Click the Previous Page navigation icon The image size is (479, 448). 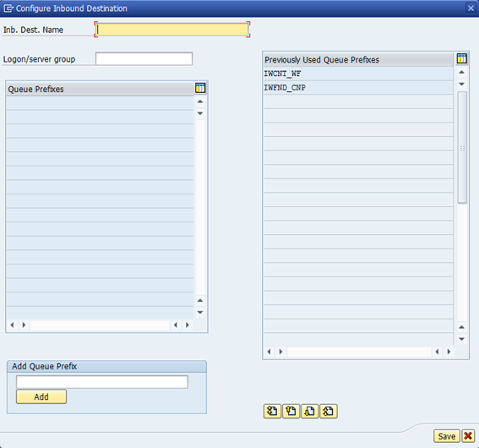[291, 412]
